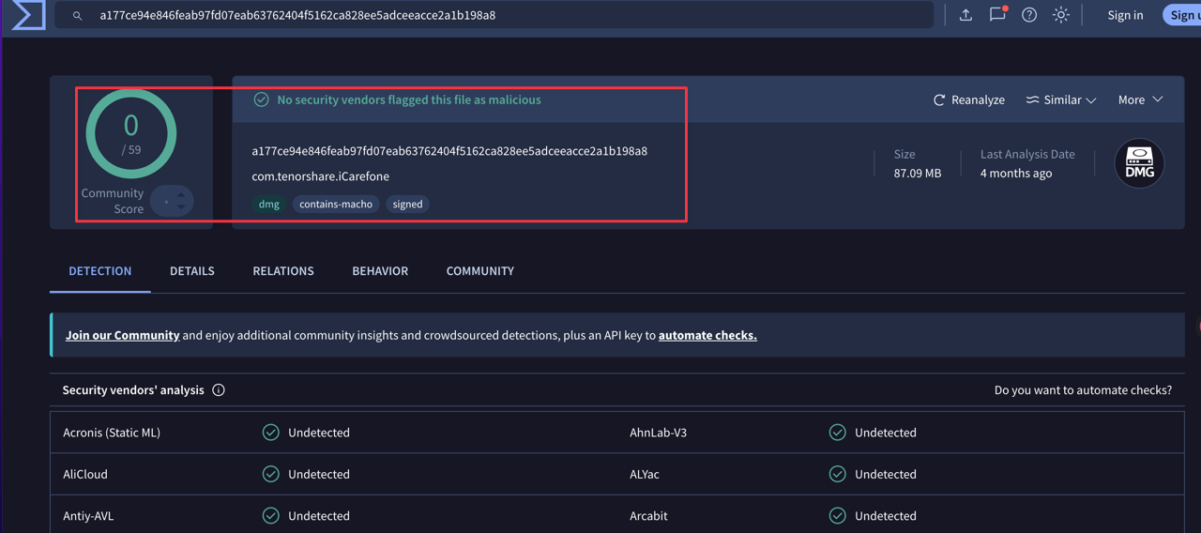Click the contains-macho tag
This screenshot has height=533, width=1201.
(x=336, y=204)
